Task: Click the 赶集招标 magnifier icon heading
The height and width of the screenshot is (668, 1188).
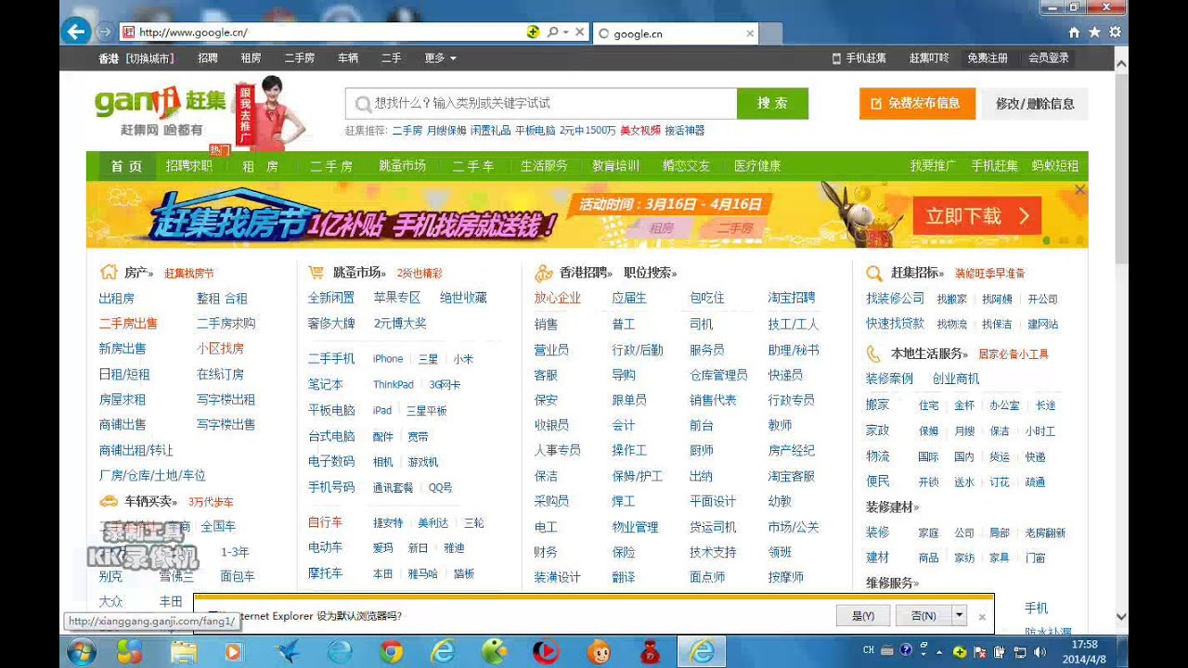Action: click(x=905, y=273)
